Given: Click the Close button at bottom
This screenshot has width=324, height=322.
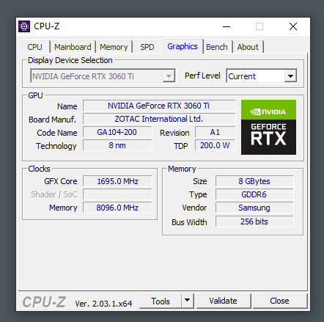Looking at the screenshot, I should coord(280,301).
